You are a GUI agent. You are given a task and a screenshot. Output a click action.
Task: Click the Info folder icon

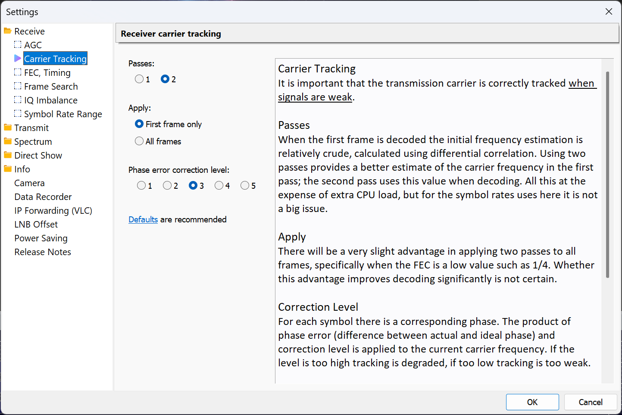pos(7,169)
